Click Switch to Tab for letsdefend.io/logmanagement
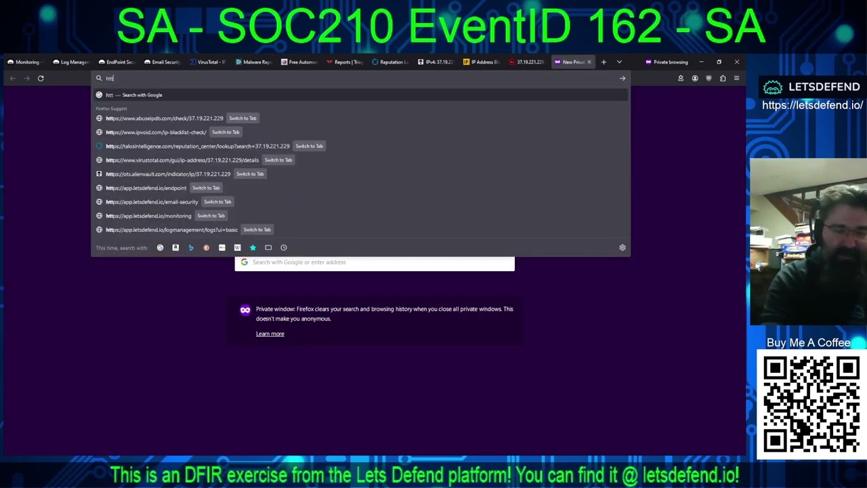 257,230
